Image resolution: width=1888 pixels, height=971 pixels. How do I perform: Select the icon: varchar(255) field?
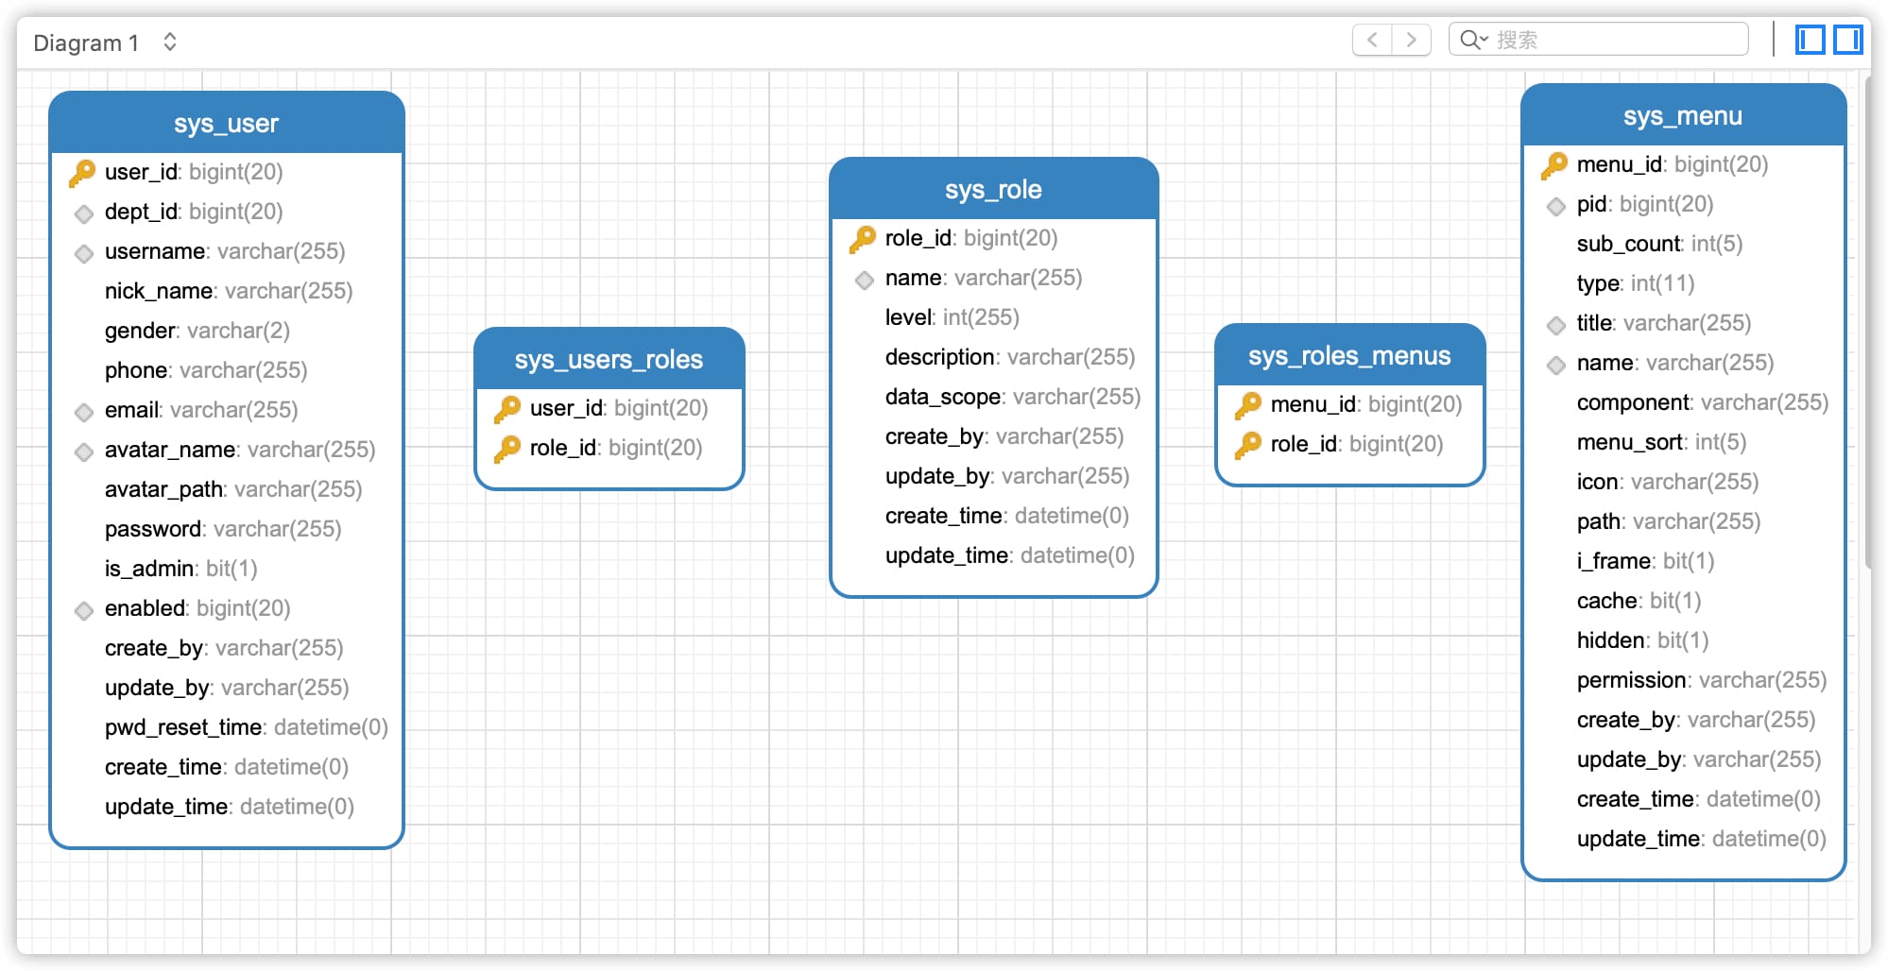click(1668, 482)
